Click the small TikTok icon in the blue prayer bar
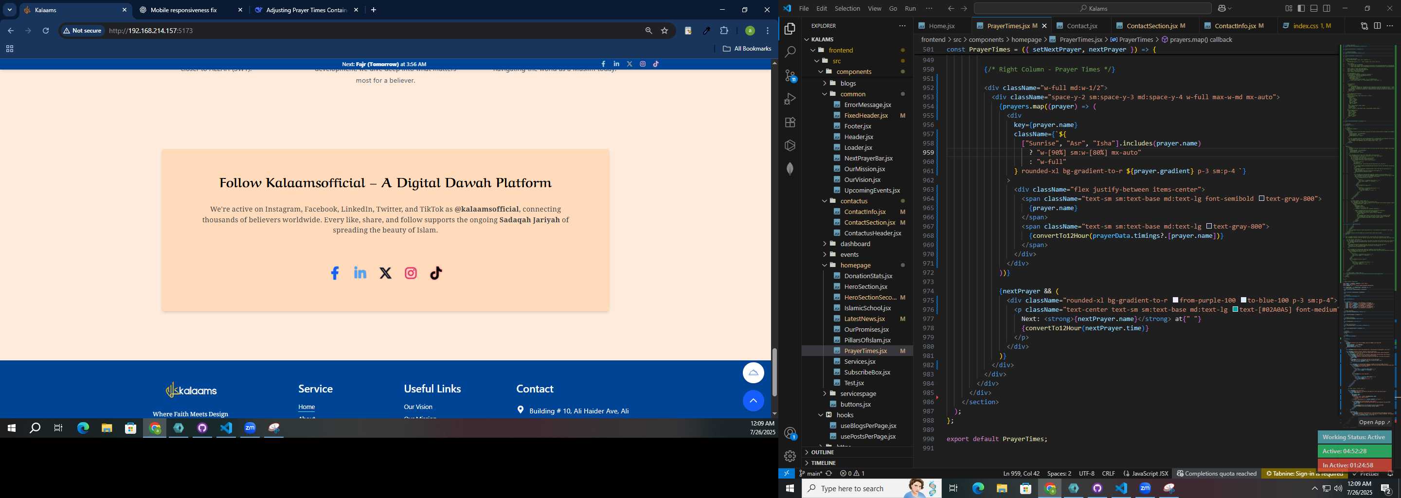Image resolution: width=1401 pixels, height=498 pixels. [656, 64]
